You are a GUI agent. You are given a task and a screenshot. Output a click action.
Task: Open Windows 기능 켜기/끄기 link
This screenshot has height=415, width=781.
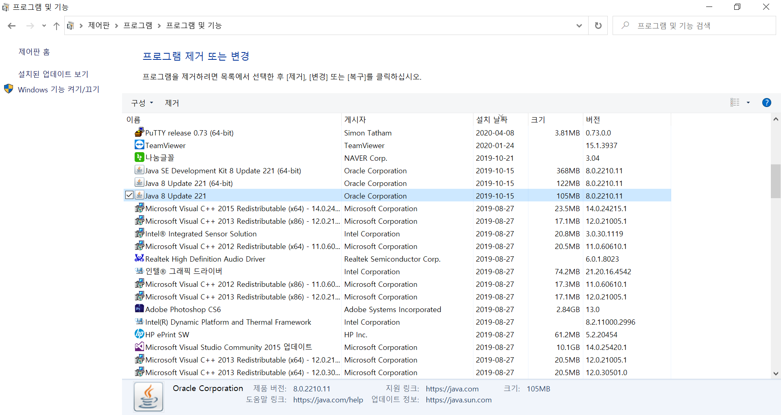point(59,90)
